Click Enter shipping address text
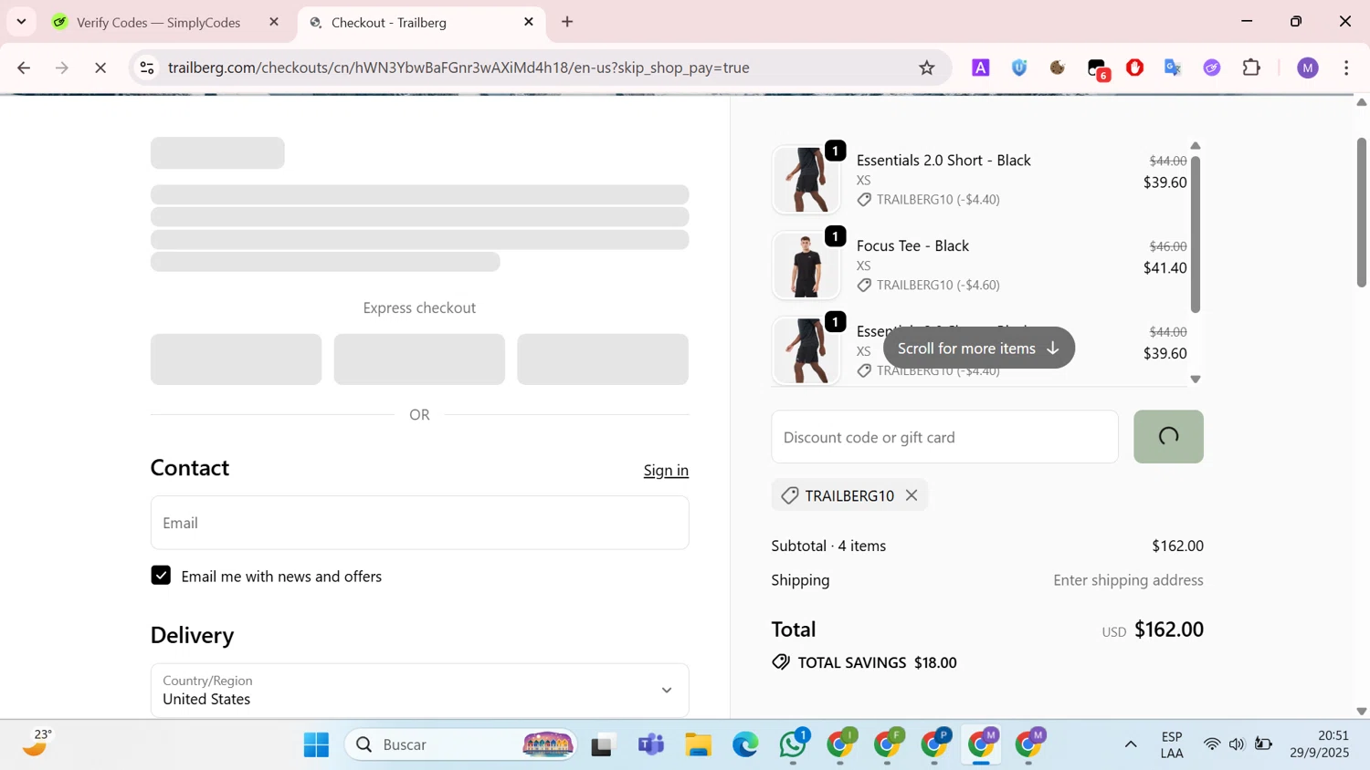The image size is (1370, 770). coord(1128,580)
